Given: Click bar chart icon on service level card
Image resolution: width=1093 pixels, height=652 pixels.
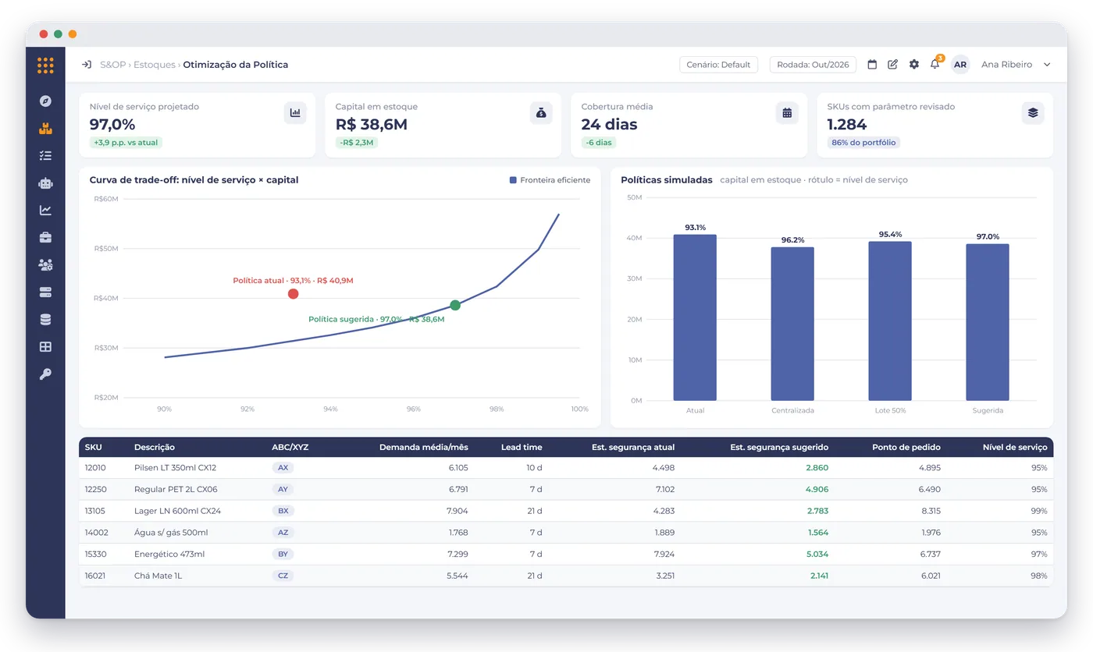Looking at the screenshot, I should (x=295, y=113).
